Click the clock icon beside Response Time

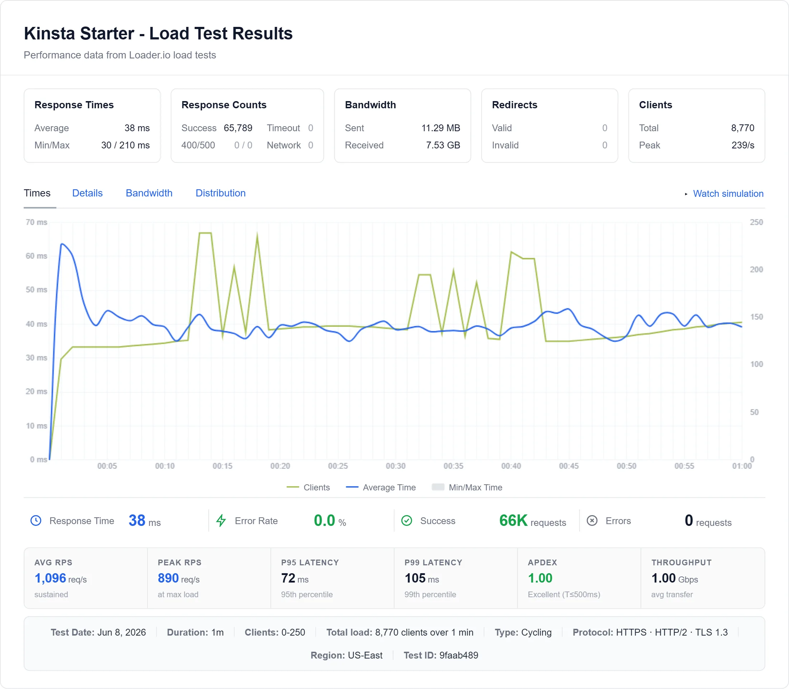pos(36,521)
